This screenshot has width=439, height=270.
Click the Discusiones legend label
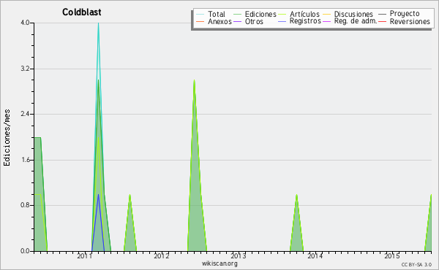point(353,14)
